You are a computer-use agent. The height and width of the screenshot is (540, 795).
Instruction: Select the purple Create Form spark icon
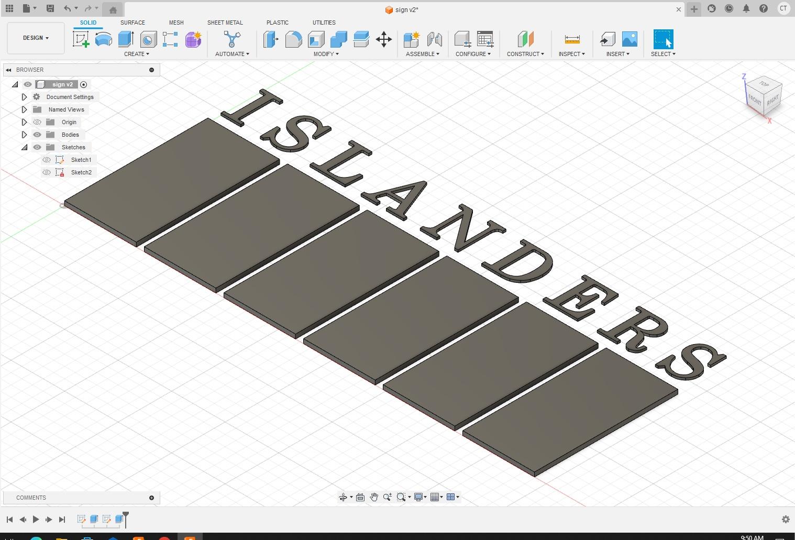click(193, 39)
